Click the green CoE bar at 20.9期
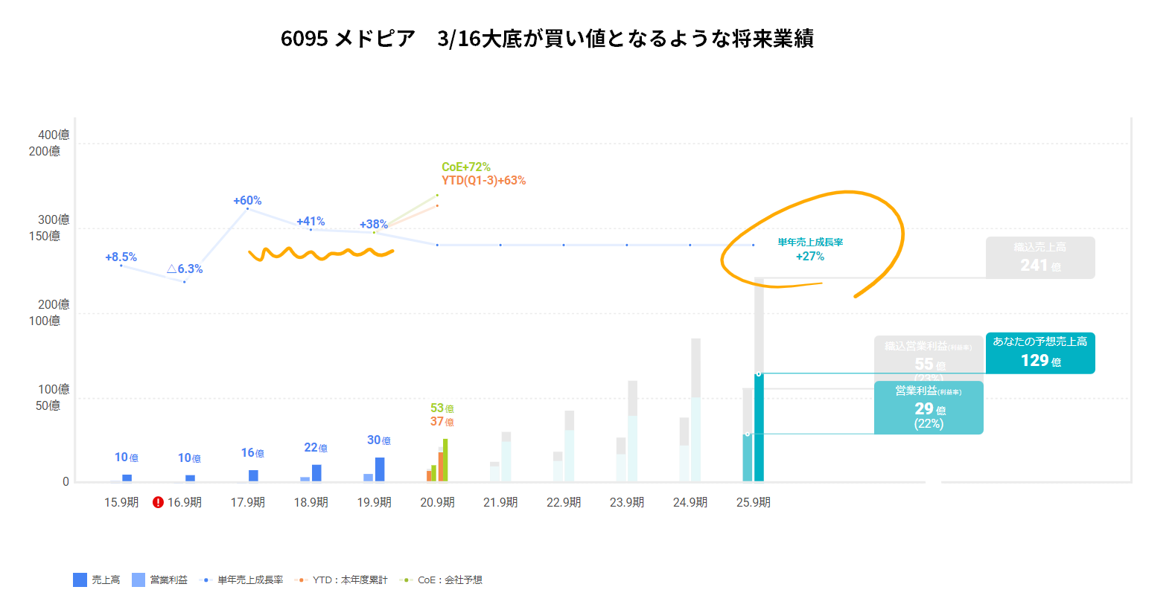The width and height of the screenshot is (1175, 613). [445, 460]
